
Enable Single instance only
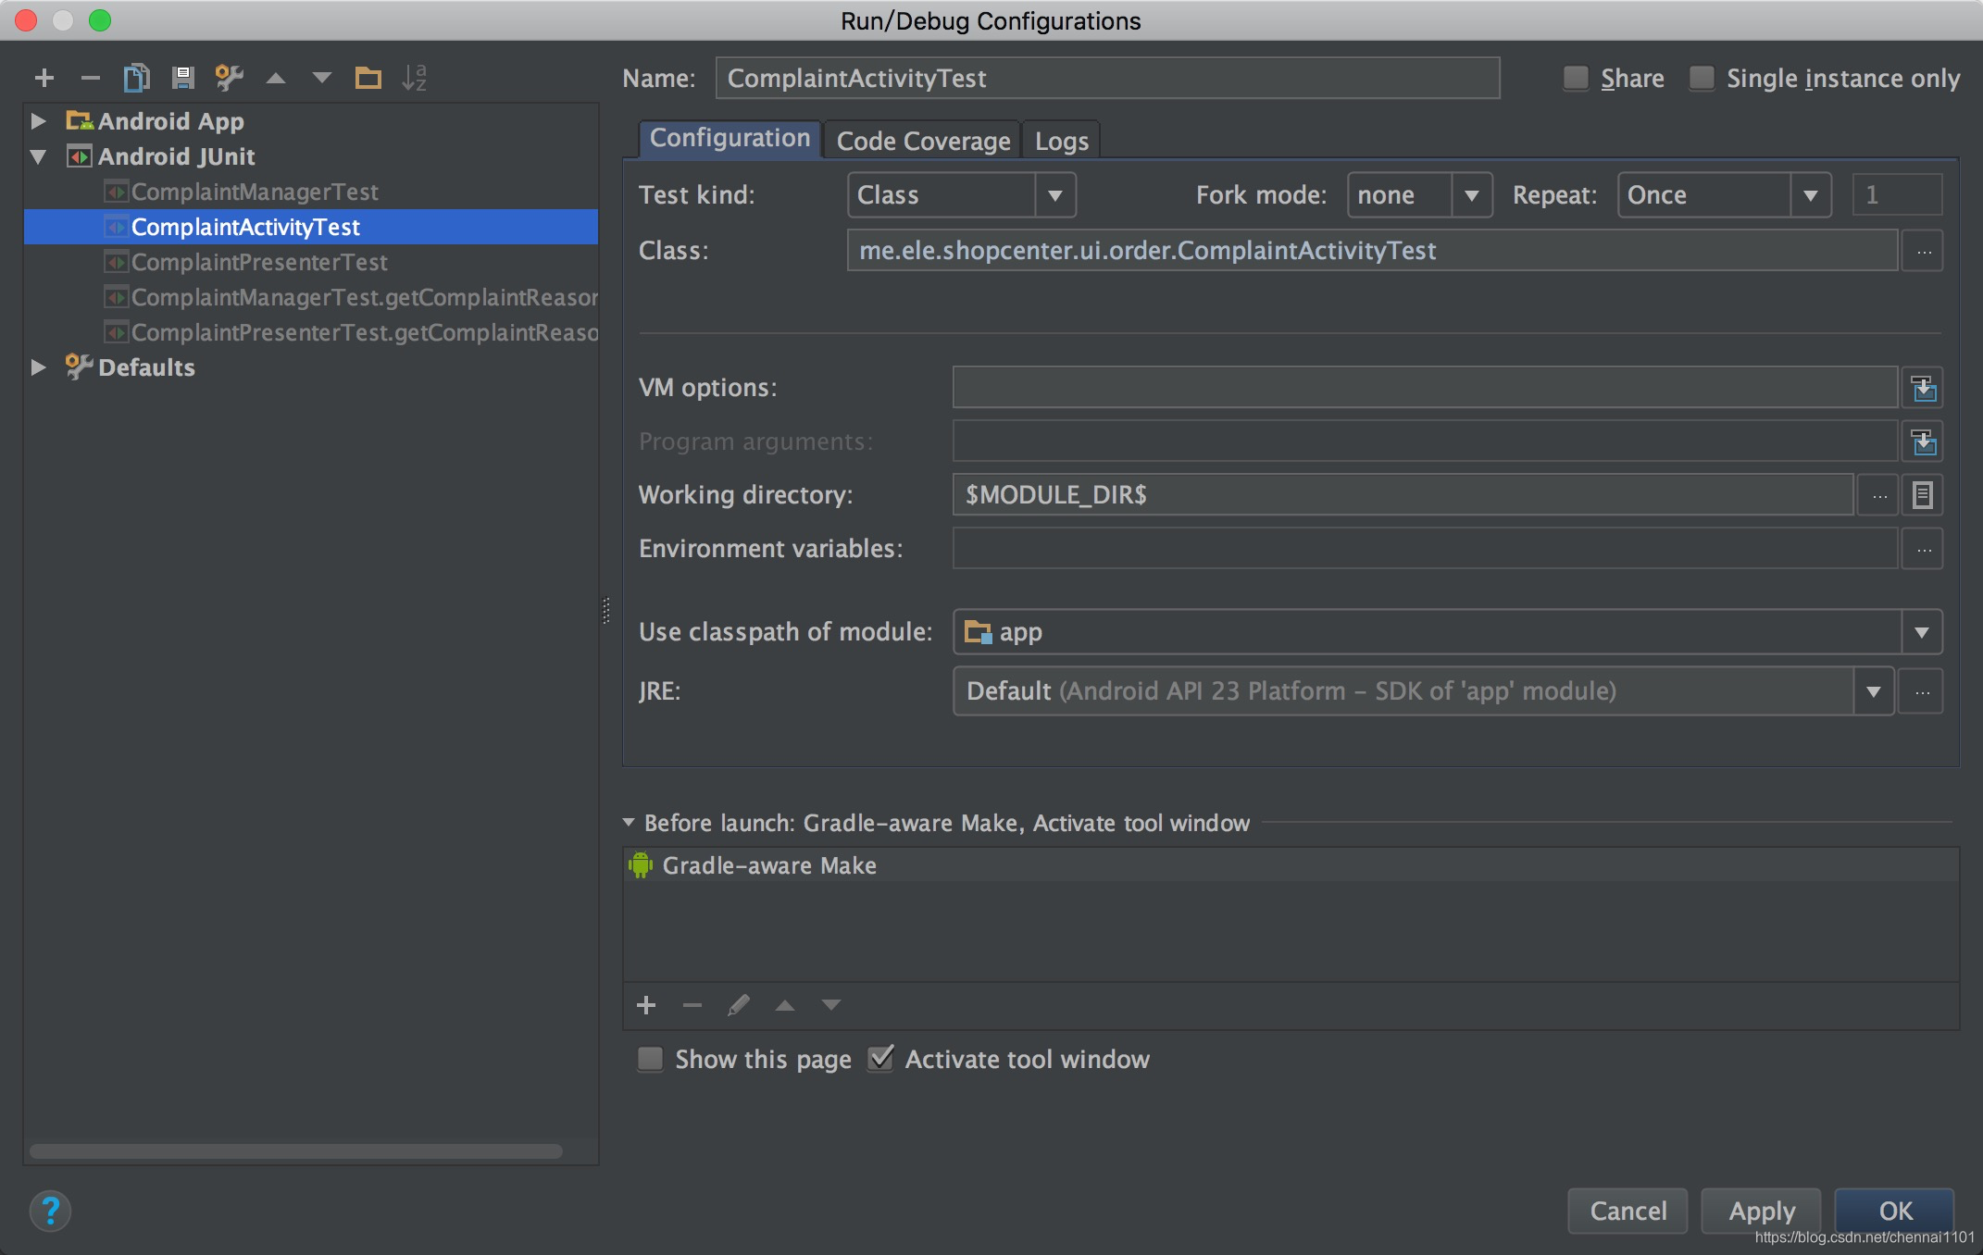1702,79
